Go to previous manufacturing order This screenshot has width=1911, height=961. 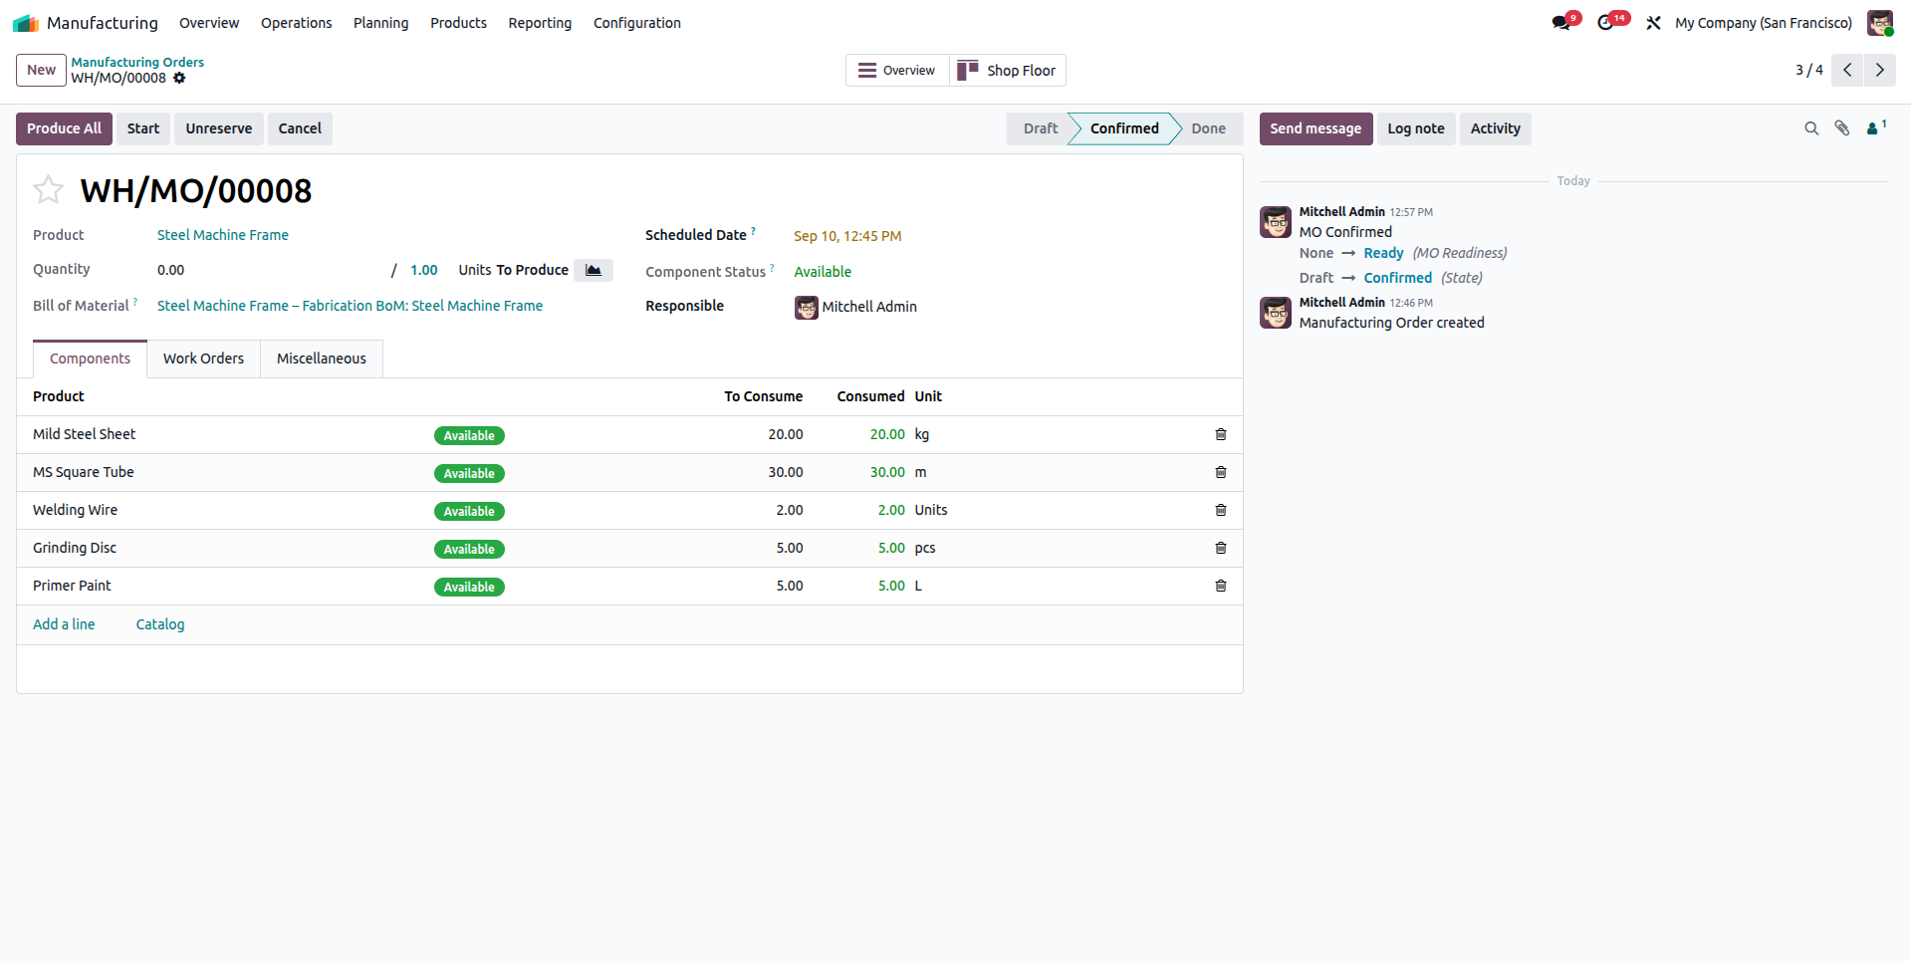click(x=1847, y=70)
